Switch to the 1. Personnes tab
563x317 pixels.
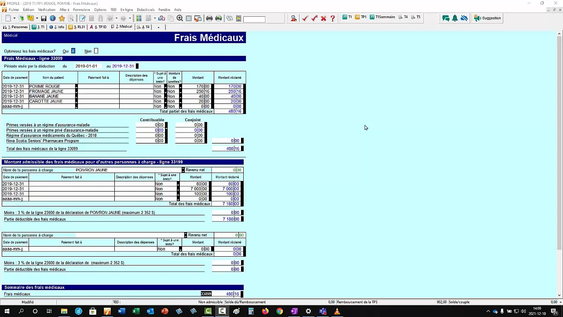coord(15,27)
